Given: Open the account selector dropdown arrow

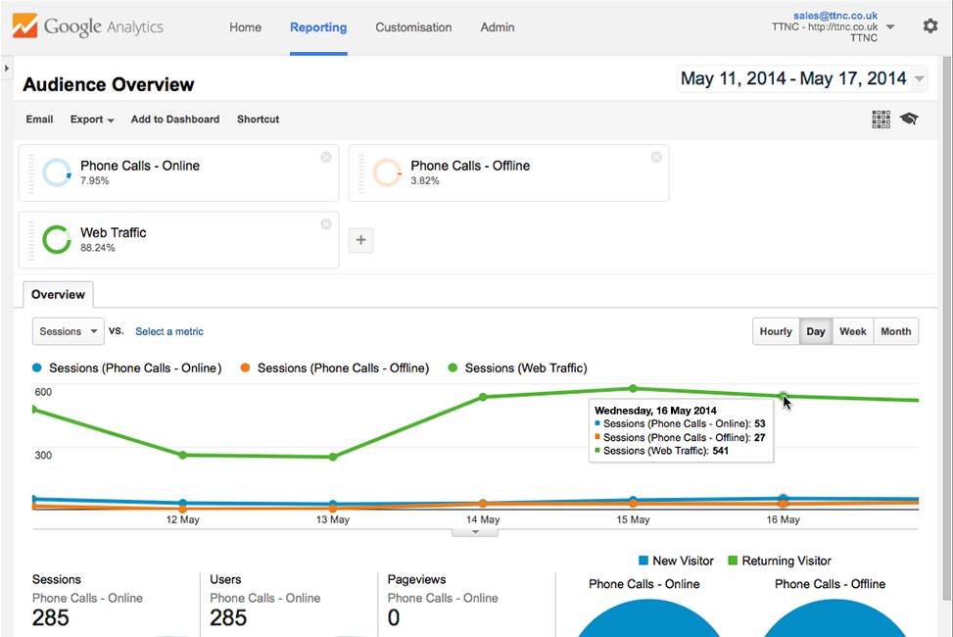Looking at the screenshot, I should 889,26.
